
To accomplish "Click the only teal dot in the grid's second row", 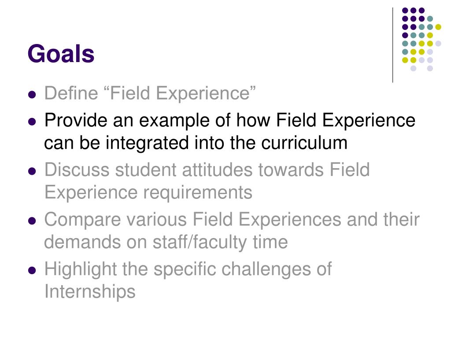I will click(430, 19).
